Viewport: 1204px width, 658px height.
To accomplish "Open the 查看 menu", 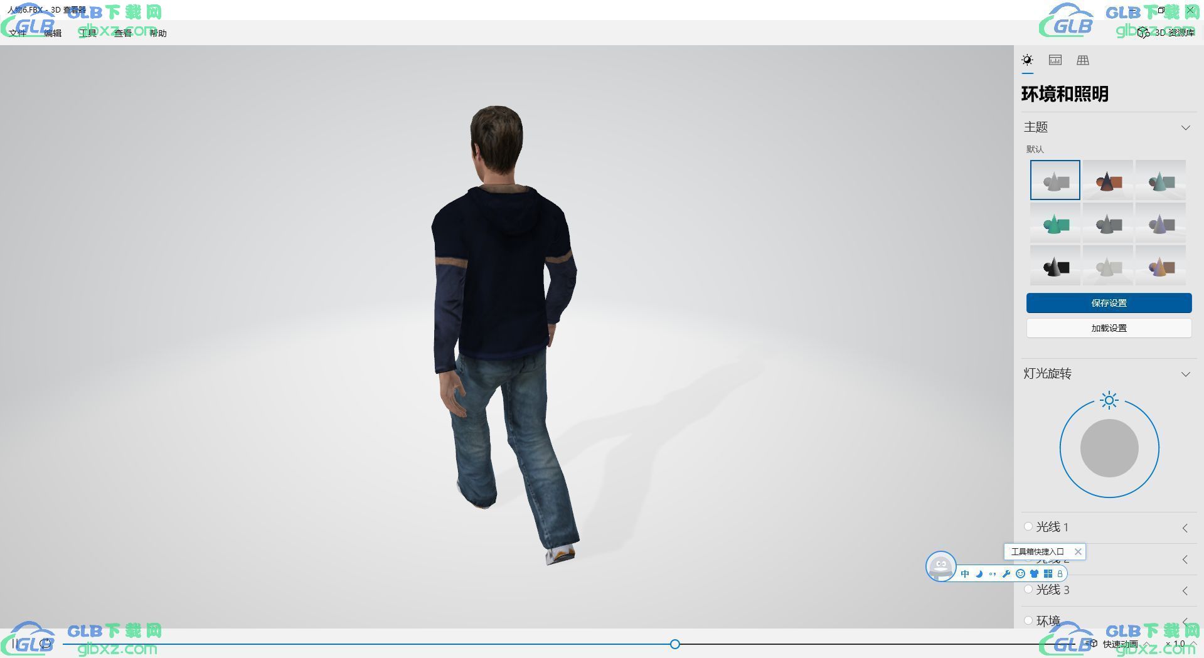I will coord(123,33).
